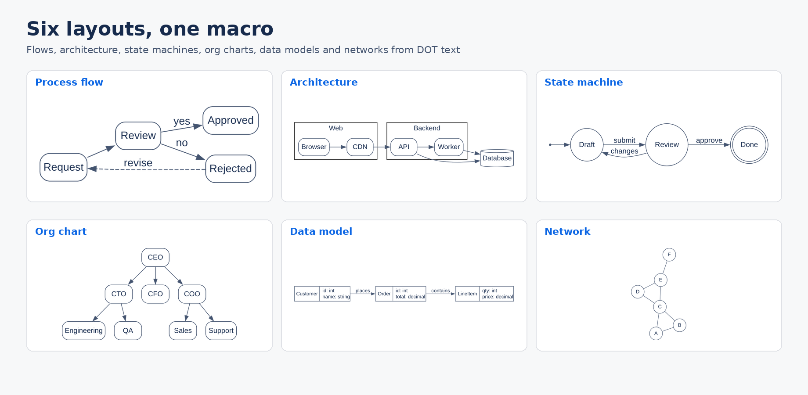
Task: Click the Architecture panel heading
Action: coord(324,82)
